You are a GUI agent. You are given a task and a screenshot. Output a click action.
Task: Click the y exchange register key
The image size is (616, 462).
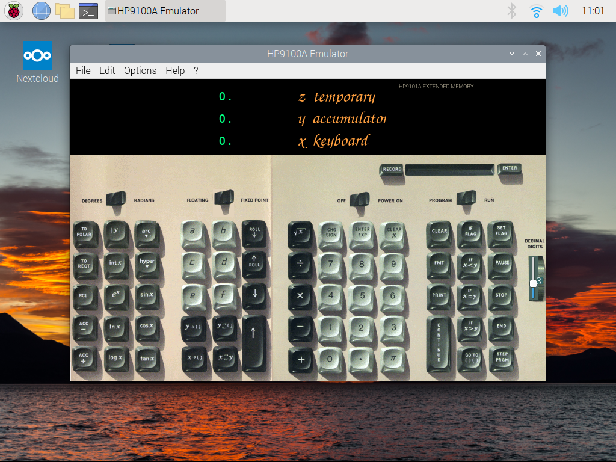[225, 327]
